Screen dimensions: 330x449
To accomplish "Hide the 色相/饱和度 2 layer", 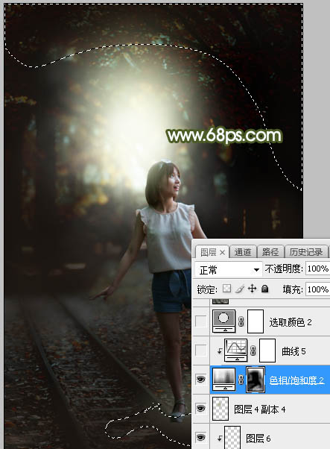I will point(200,380).
